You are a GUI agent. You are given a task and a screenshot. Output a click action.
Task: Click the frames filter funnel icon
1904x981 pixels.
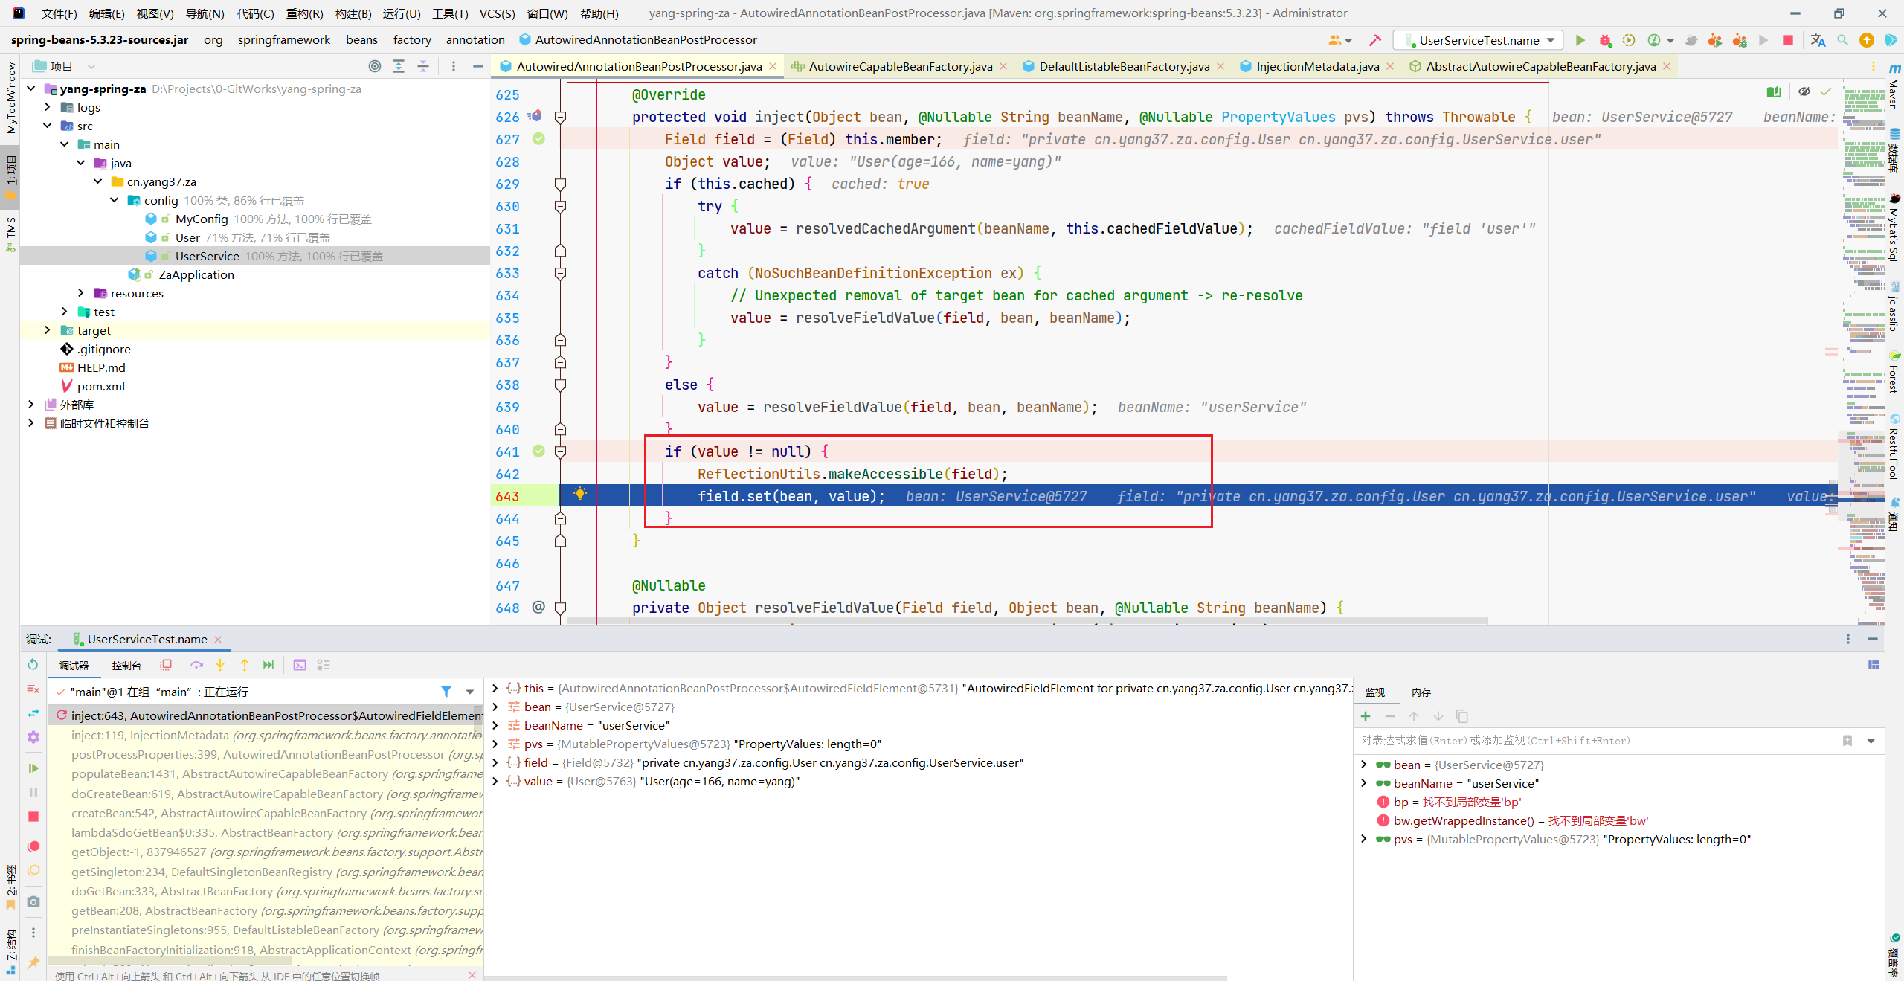tap(446, 692)
